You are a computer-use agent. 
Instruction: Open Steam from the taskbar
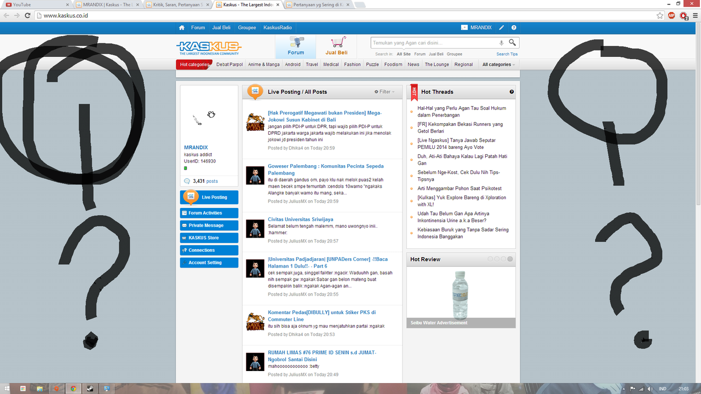[90, 389]
